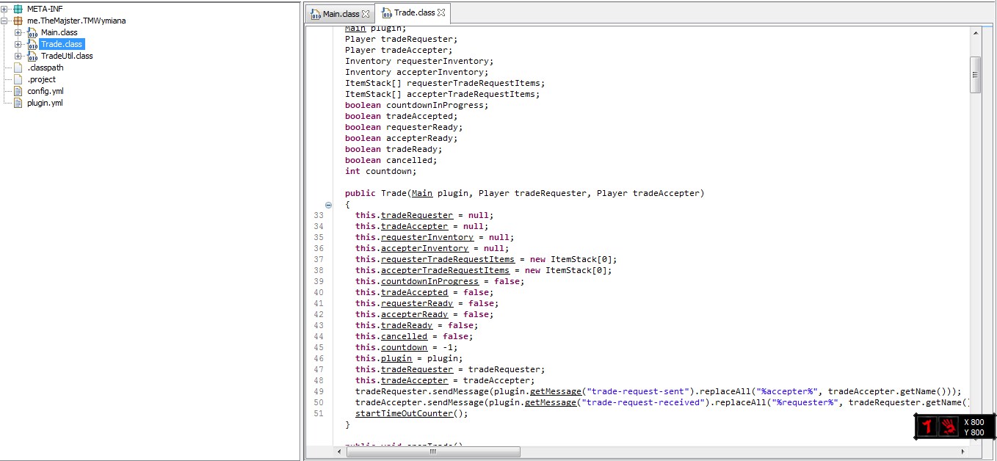This screenshot has height=461, width=997.
Task: Click the vertical scrollbar thumb in editor
Action: coord(975,75)
